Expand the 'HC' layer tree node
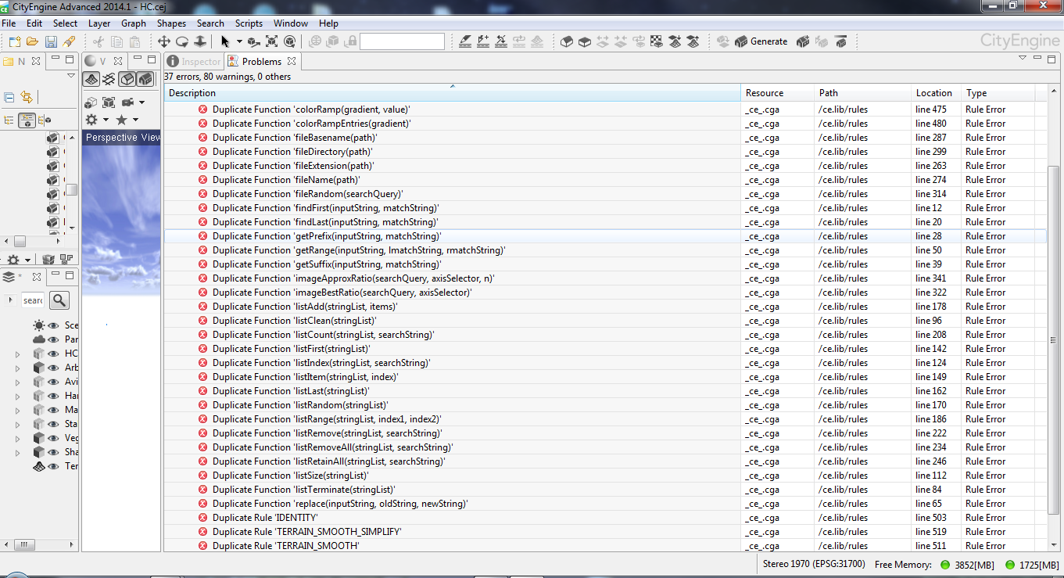The height and width of the screenshot is (578, 1064). click(x=18, y=354)
